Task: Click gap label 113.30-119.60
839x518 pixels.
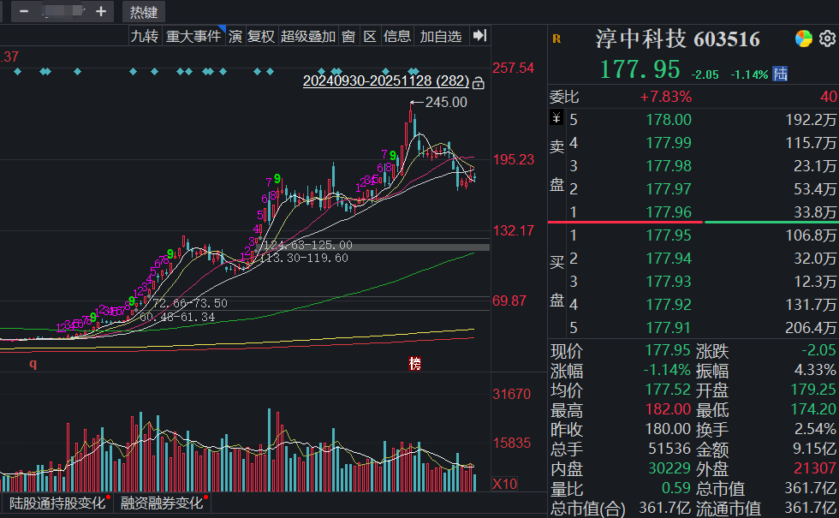Action: [303, 258]
